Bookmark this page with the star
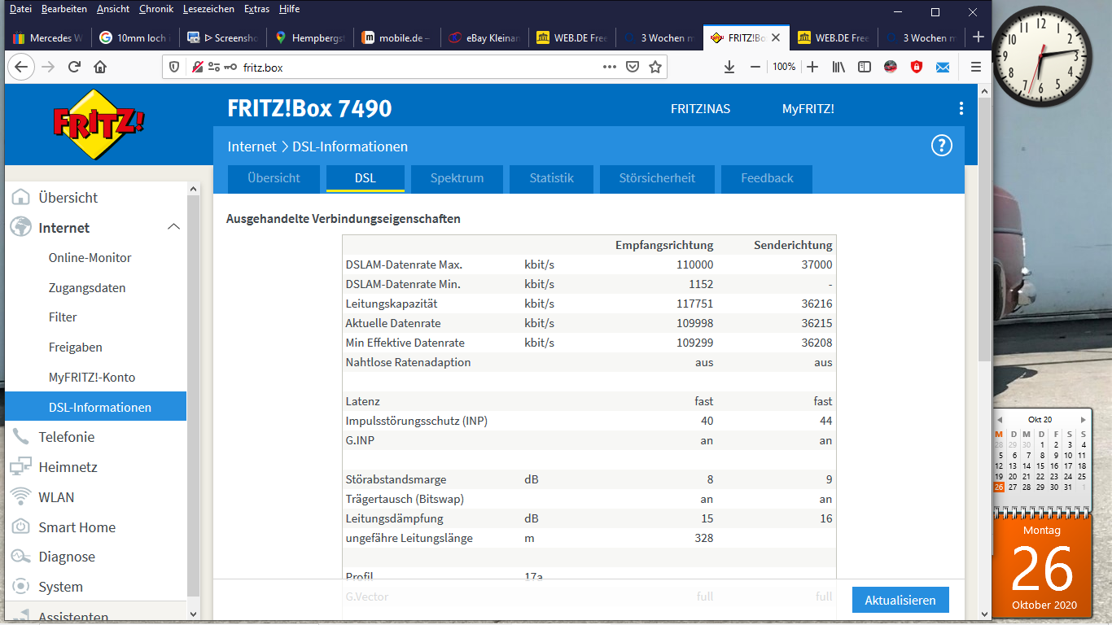1112x625 pixels. [655, 67]
